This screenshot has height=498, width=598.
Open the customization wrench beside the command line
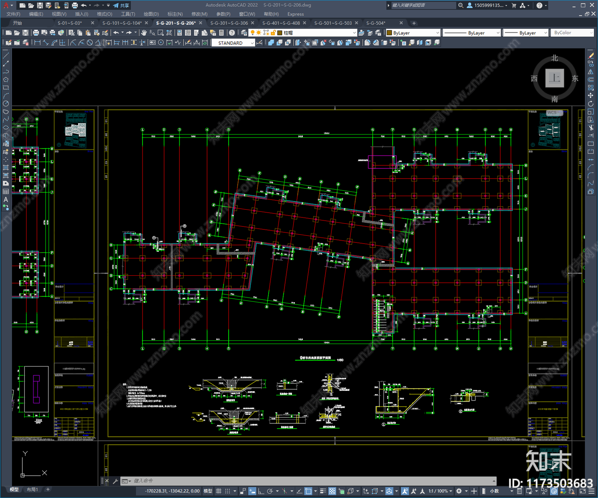click(x=115, y=481)
